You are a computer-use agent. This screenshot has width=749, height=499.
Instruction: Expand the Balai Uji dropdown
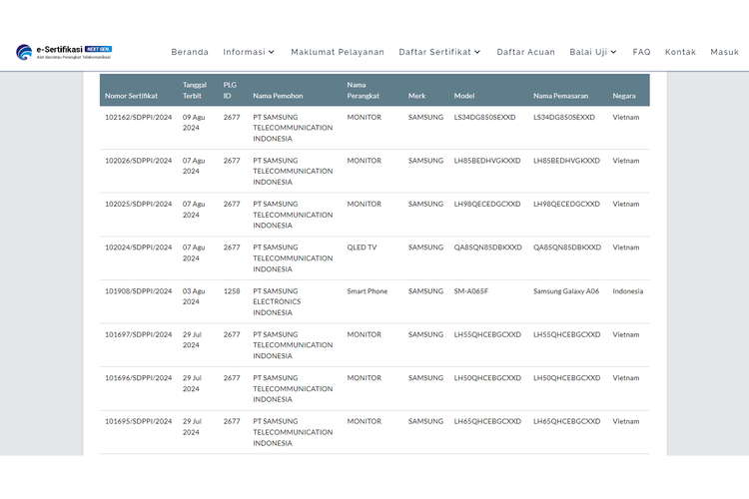pyautogui.click(x=593, y=52)
